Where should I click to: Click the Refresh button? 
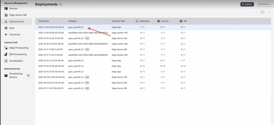click(x=264, y=4)
